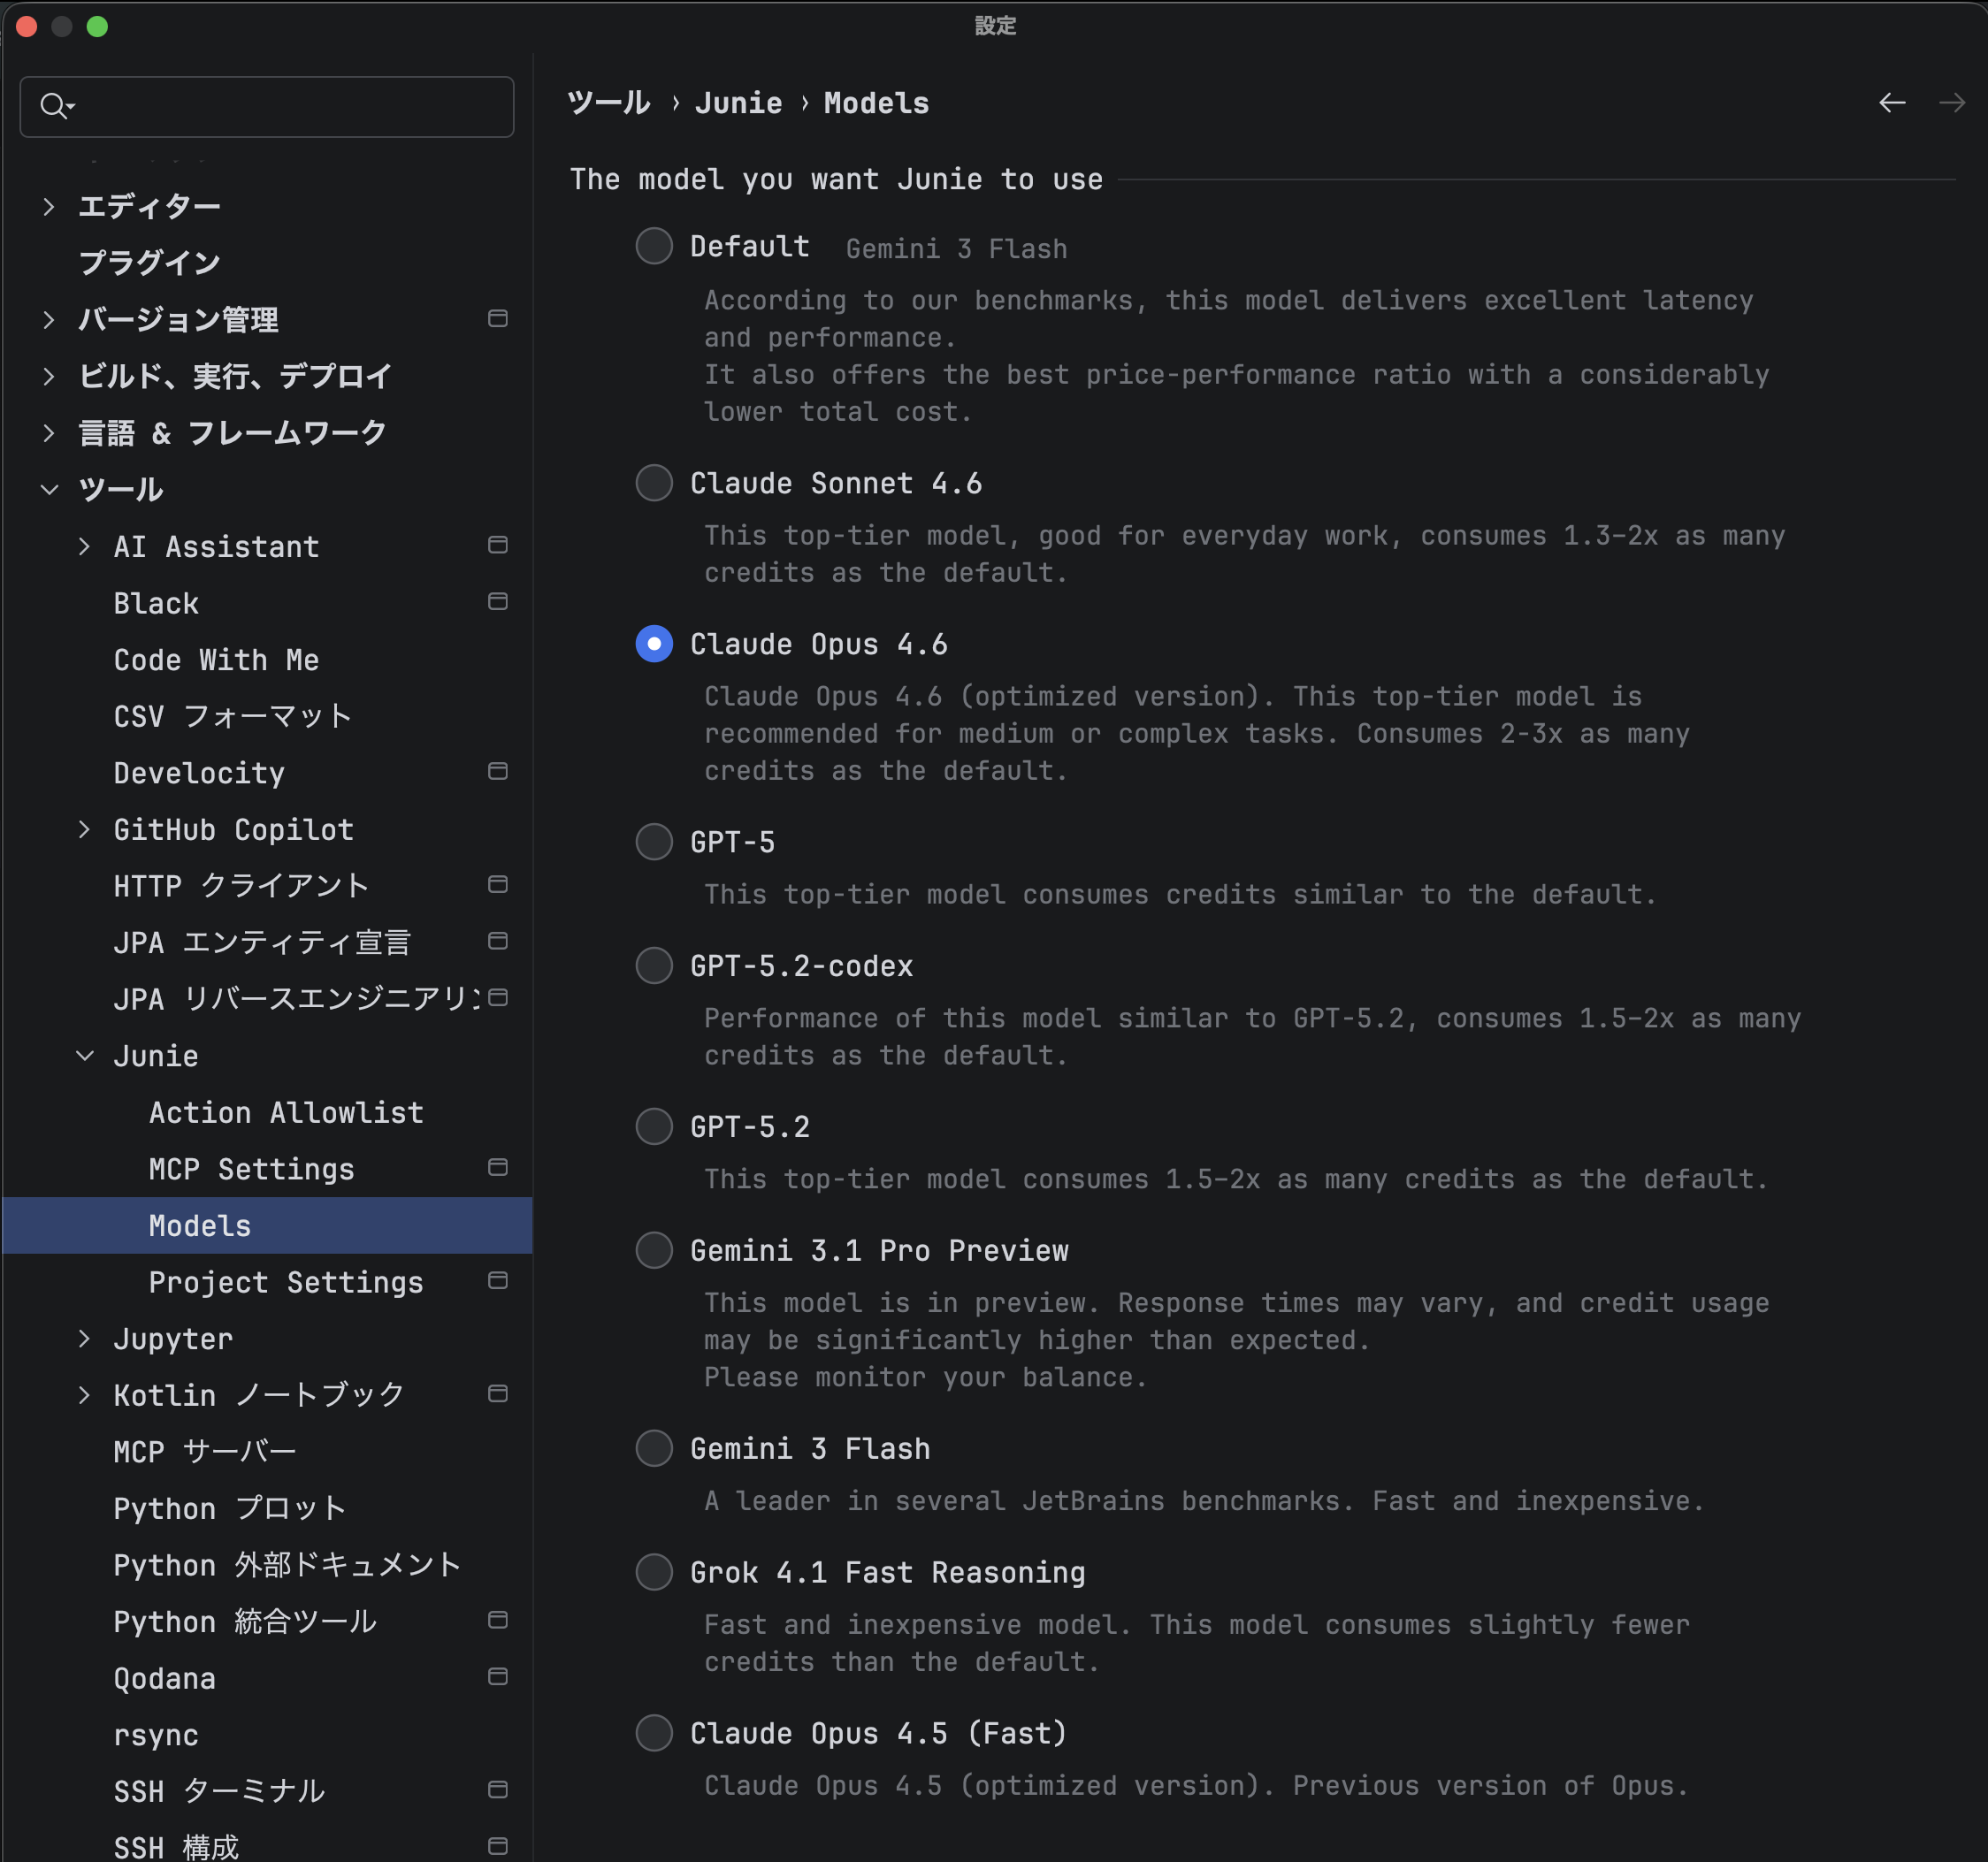Click the back navigation arrow icon
This screenshot has height=1862, width=1988.
tap(1891, 103)
